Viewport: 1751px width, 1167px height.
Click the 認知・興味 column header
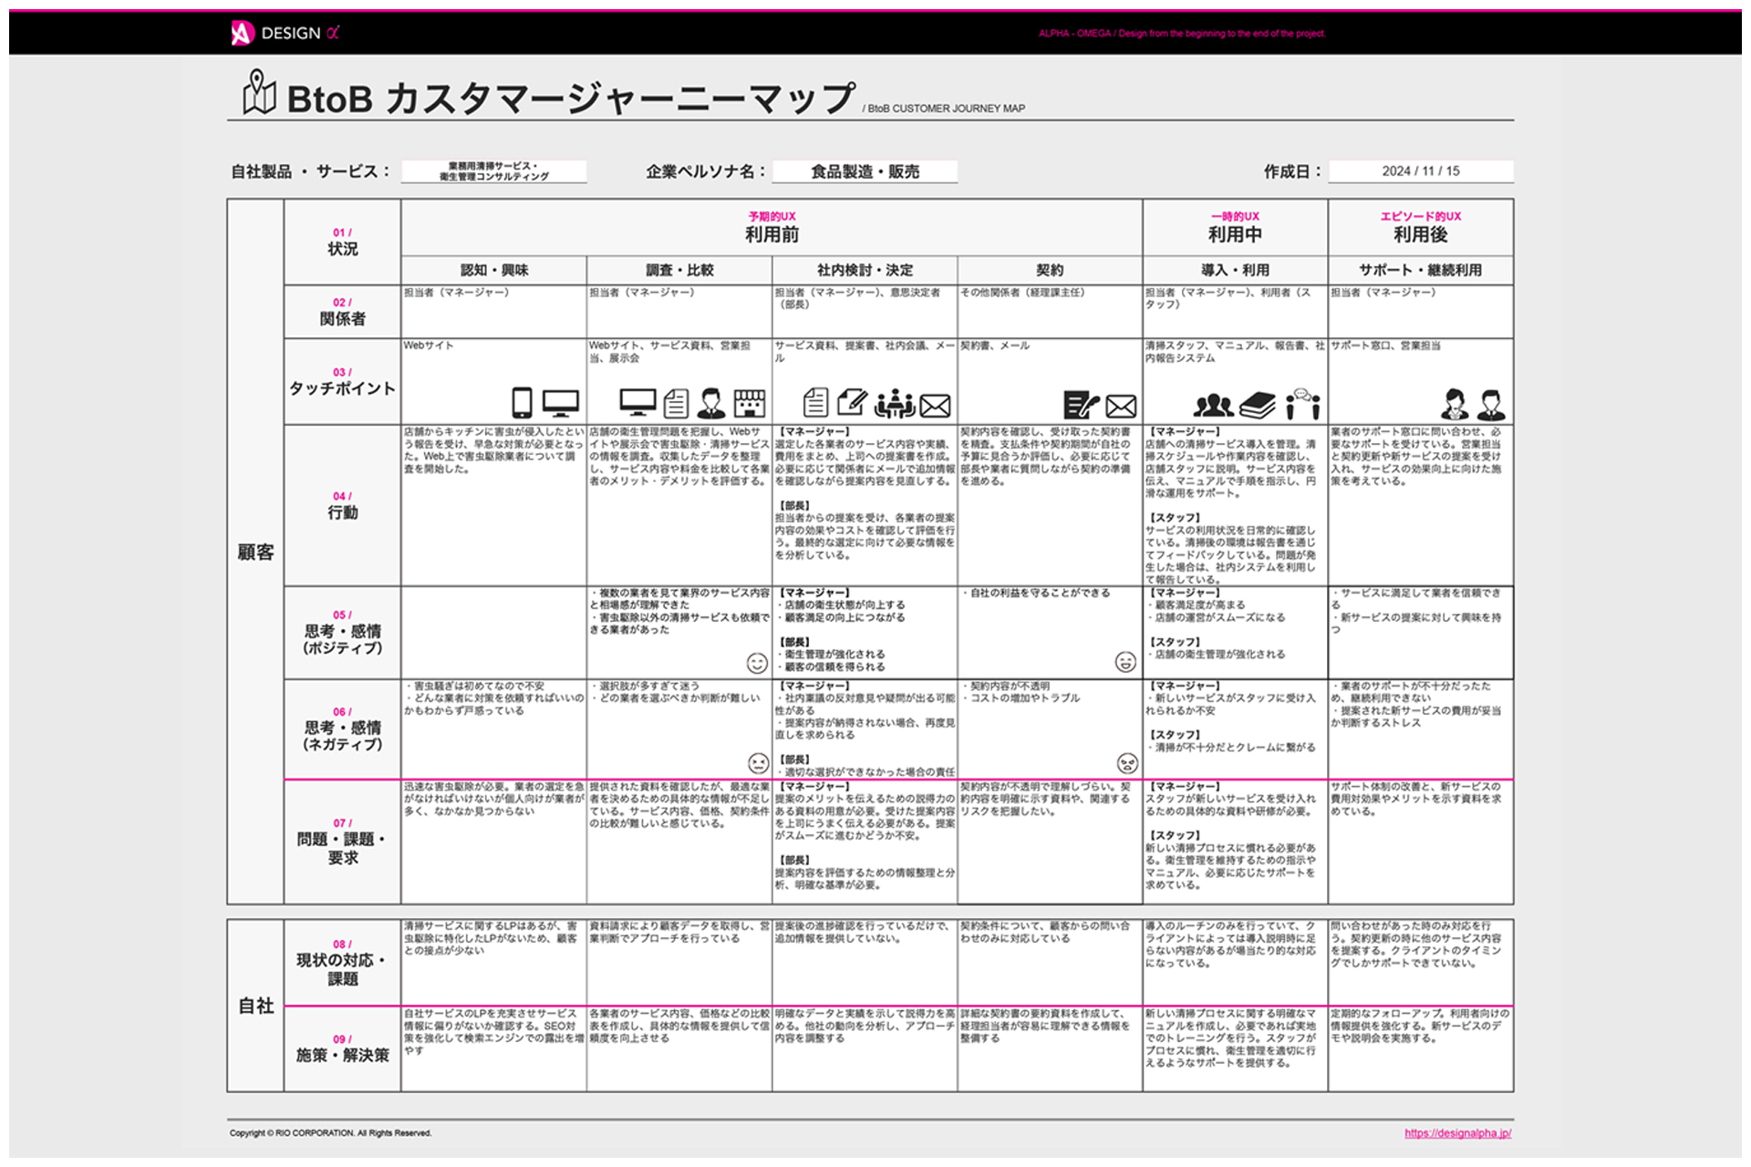click(493, 270)
